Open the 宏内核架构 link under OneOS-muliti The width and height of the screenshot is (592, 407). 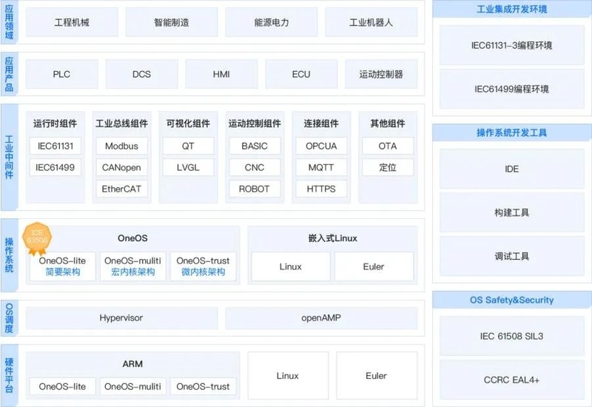132,272
